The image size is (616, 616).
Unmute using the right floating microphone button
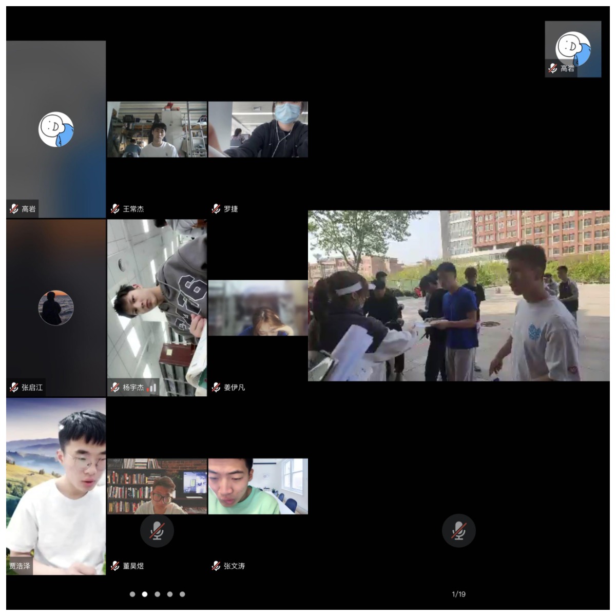click(458, 531)
